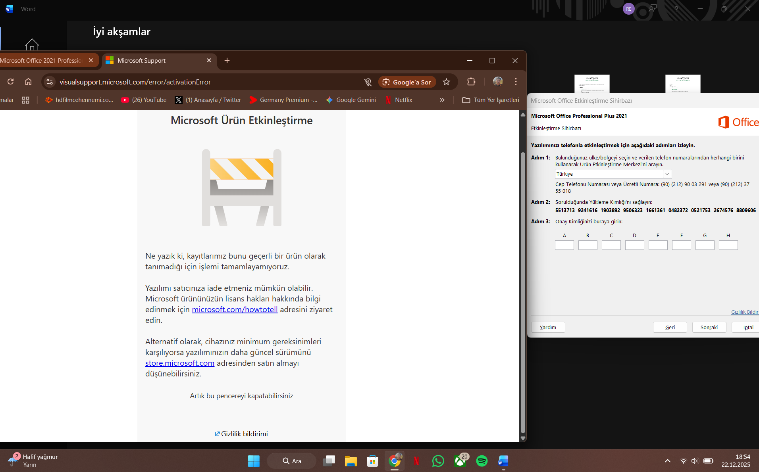Screen dimensions: 759x472
Task: Click confirmation ID field D
Action: (635, 245)
